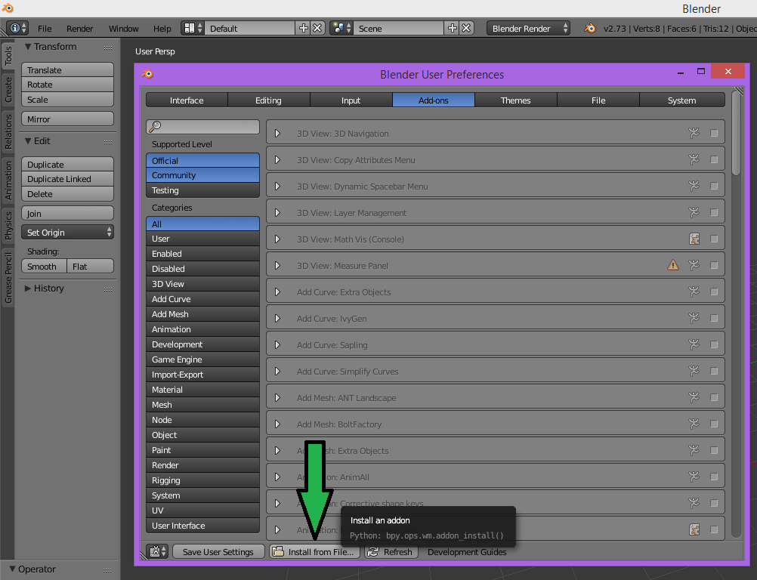Enable the Dynamic Spacebar Menu add-on checkbox
Image resolution: width=757 pixels, height=580 pixels.
coord(714,187)
